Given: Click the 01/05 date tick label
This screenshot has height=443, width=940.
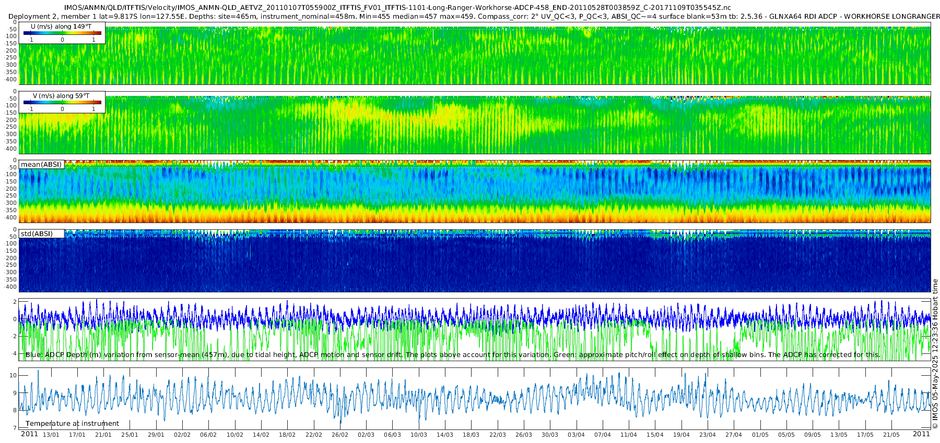Looking at the screenshot, I should click(760, 435).
